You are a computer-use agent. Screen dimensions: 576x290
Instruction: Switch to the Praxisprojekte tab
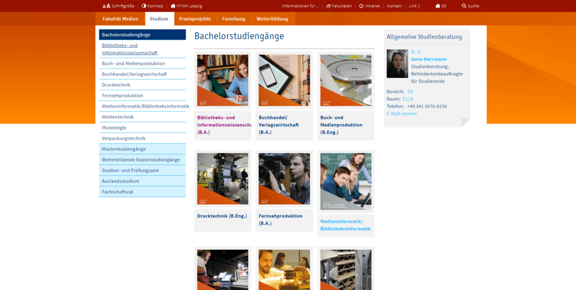(x=195, y=19)
